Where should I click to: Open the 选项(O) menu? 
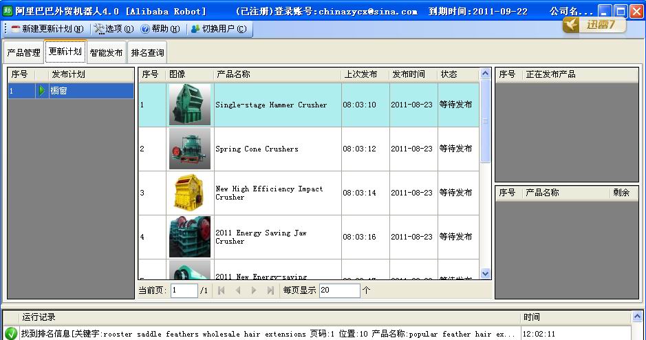[114, 29]
